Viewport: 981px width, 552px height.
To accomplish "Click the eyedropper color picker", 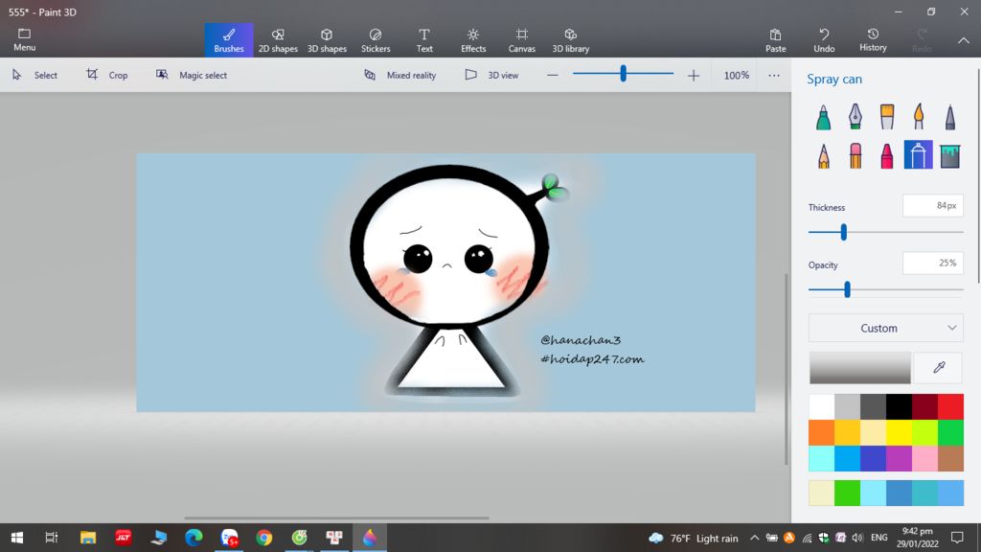I will [938, 367].
